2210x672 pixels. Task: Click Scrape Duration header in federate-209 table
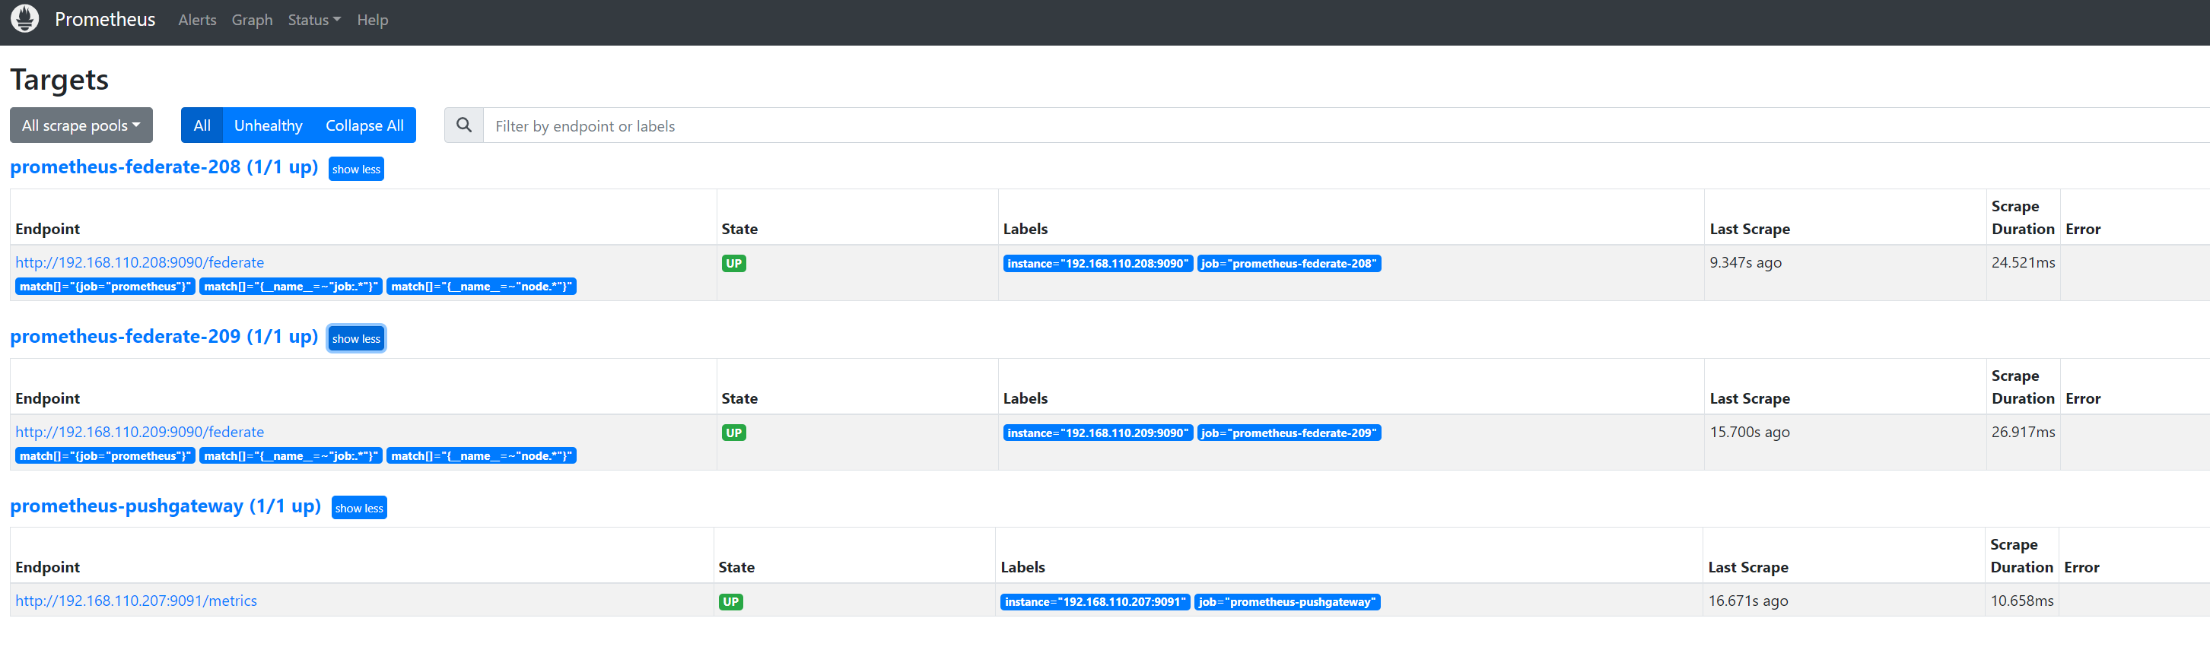point(2023,388)
